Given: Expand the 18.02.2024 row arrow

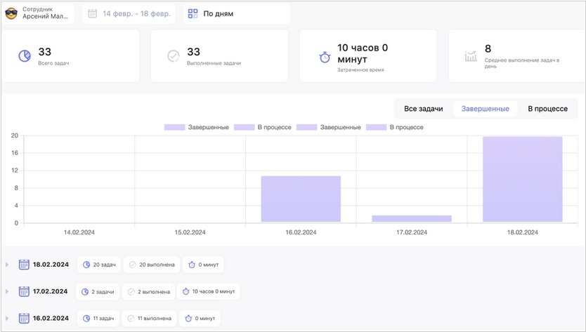Looking at the screenshot, I should tap(8, 265).
